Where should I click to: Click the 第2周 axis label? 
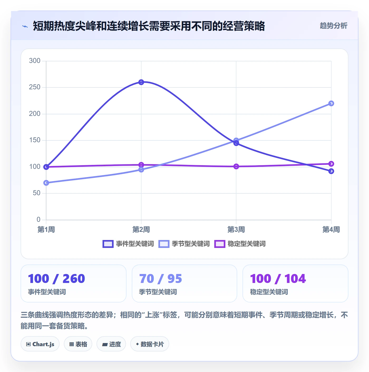141,229
